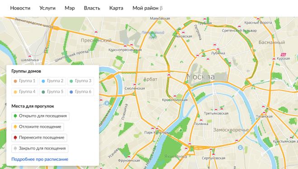Image resolution: width=298 pixels, height=169 pixels.
Task: Toggle the Группа 6 filter
Action: (x=80, y=92)
